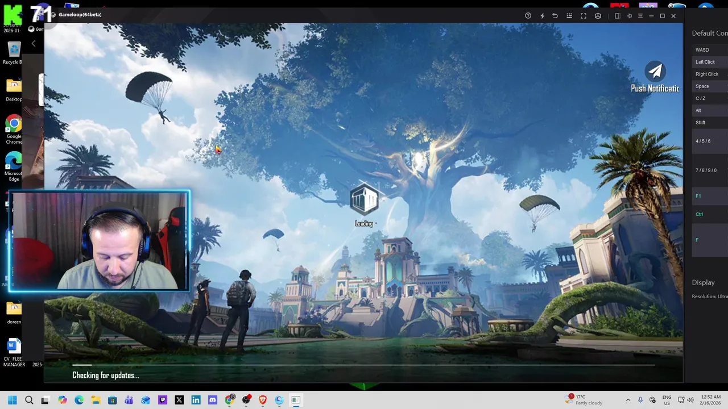The height and width of the screenshot is (409, 728).
Task: Open the keyboard mapping icon in title bar
Action: pyautogui.click(x=569, y=16)
